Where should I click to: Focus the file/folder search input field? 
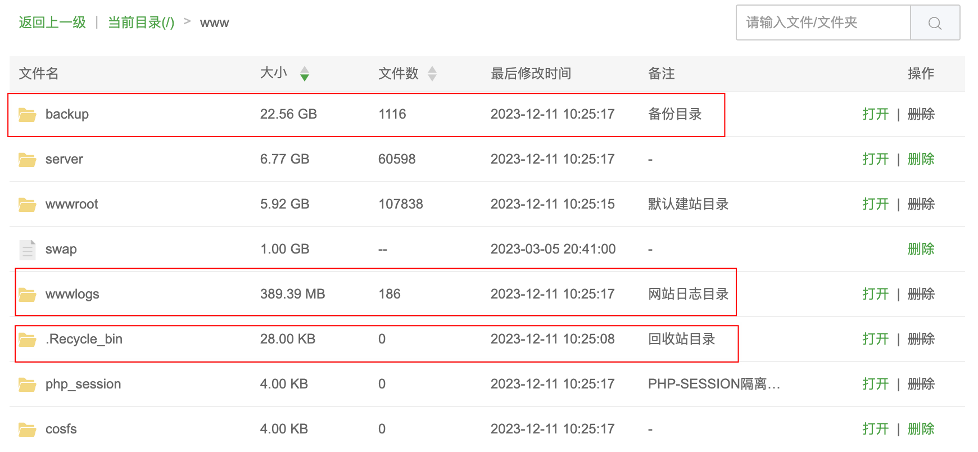pos(823,22)
